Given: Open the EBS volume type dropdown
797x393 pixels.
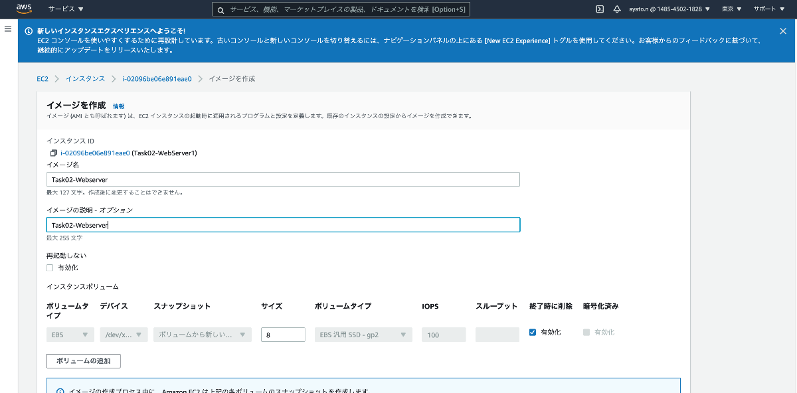Looking at the screenshot, I should (x=70, y=335).
